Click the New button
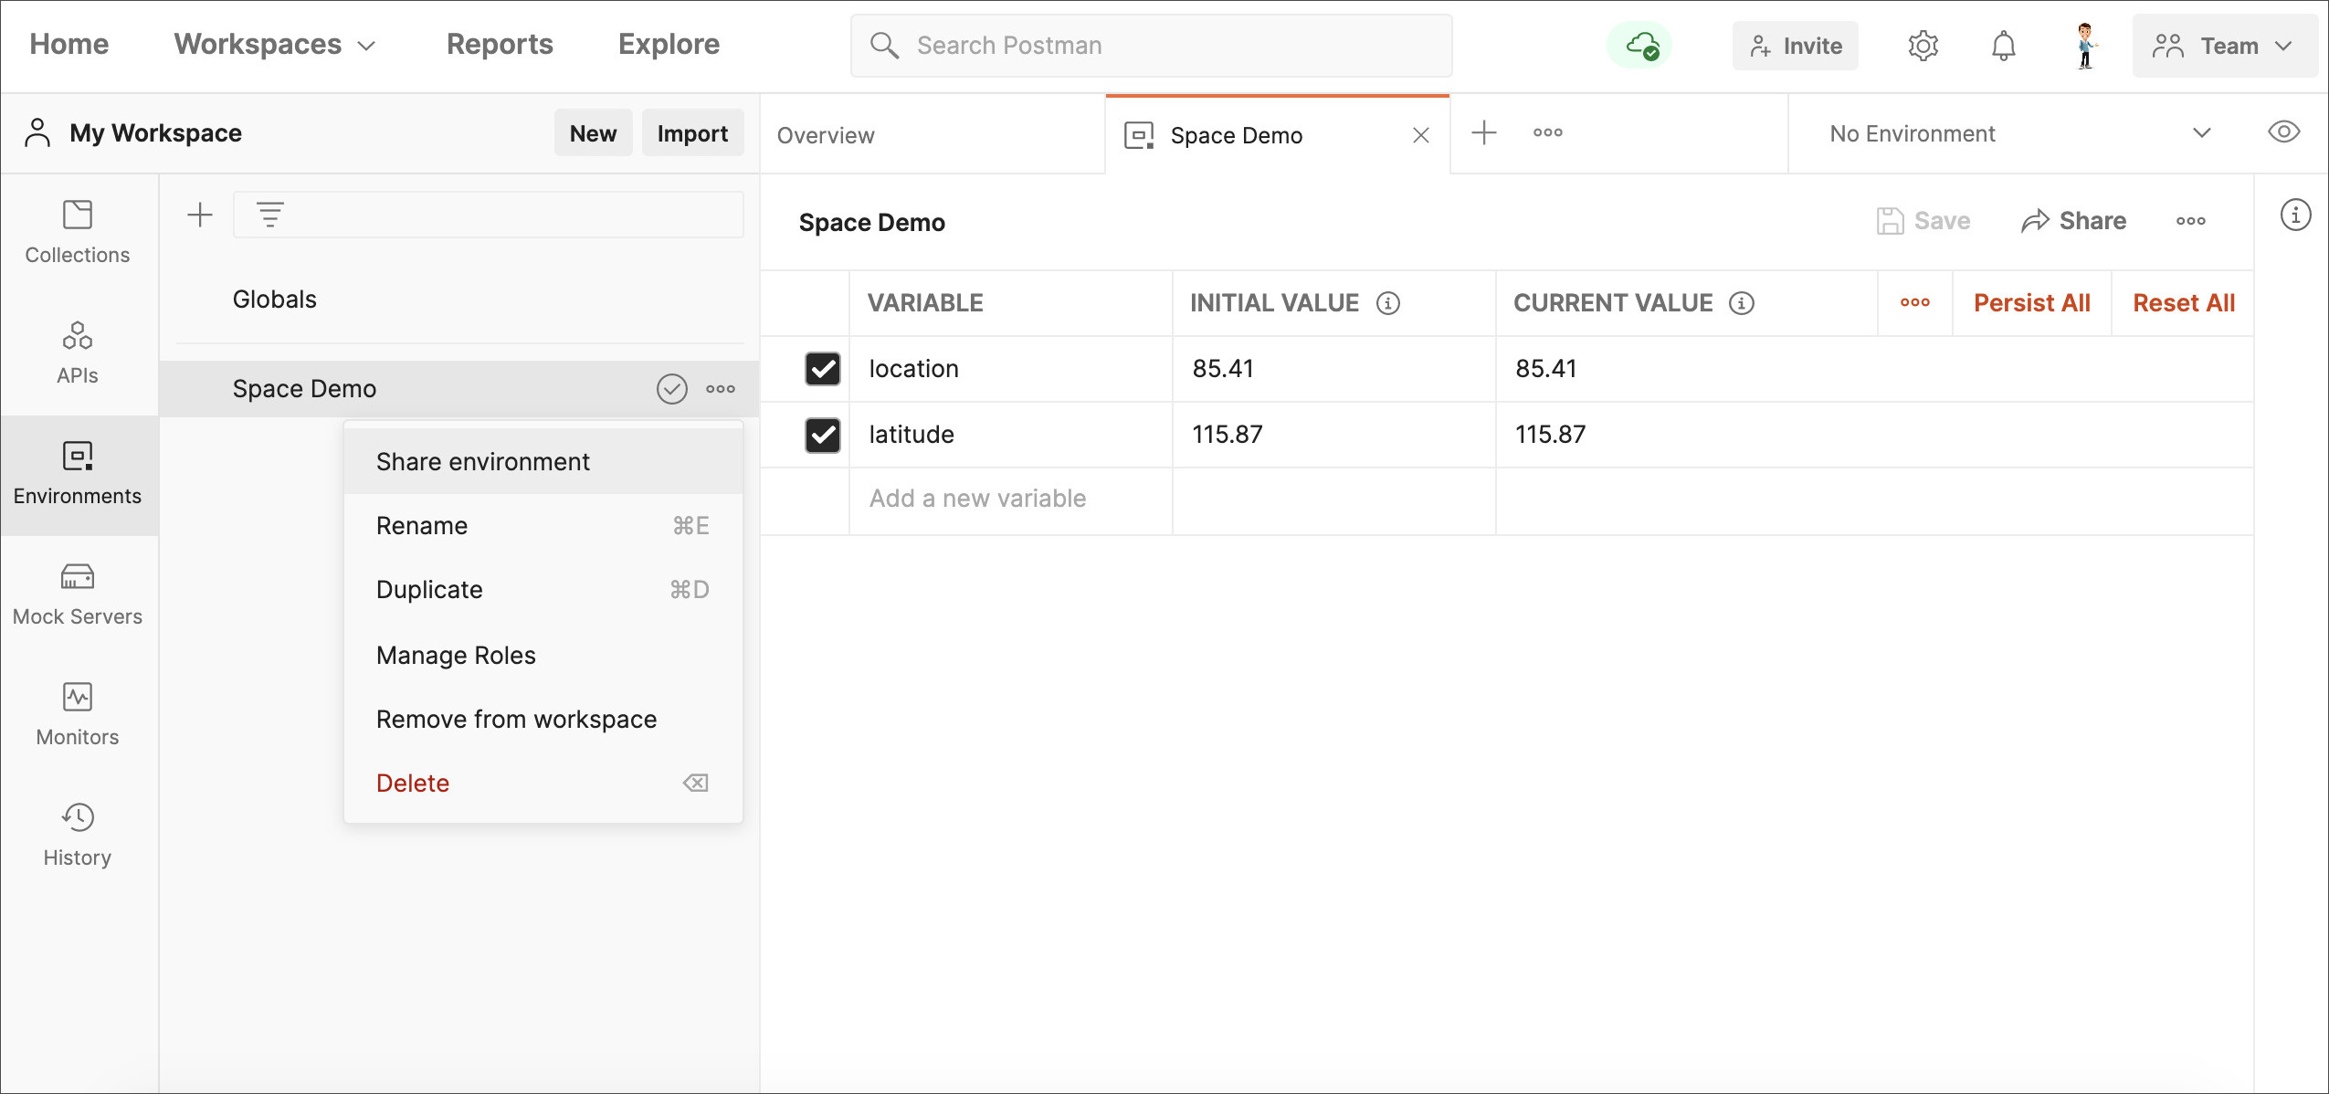The height and width of the screenshot is (1094, 2329). [593, 133]
